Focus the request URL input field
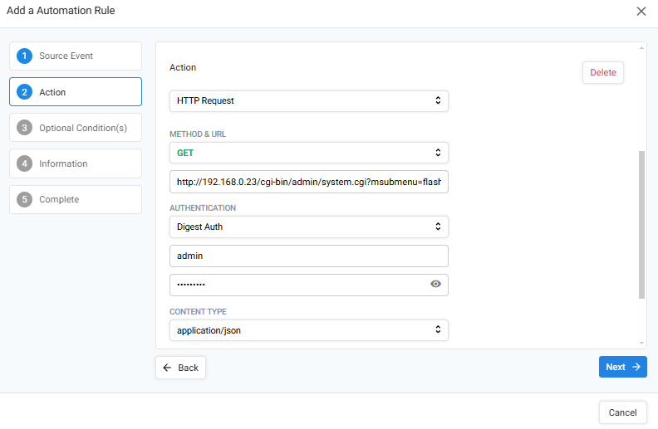 [x=309, y=182]
